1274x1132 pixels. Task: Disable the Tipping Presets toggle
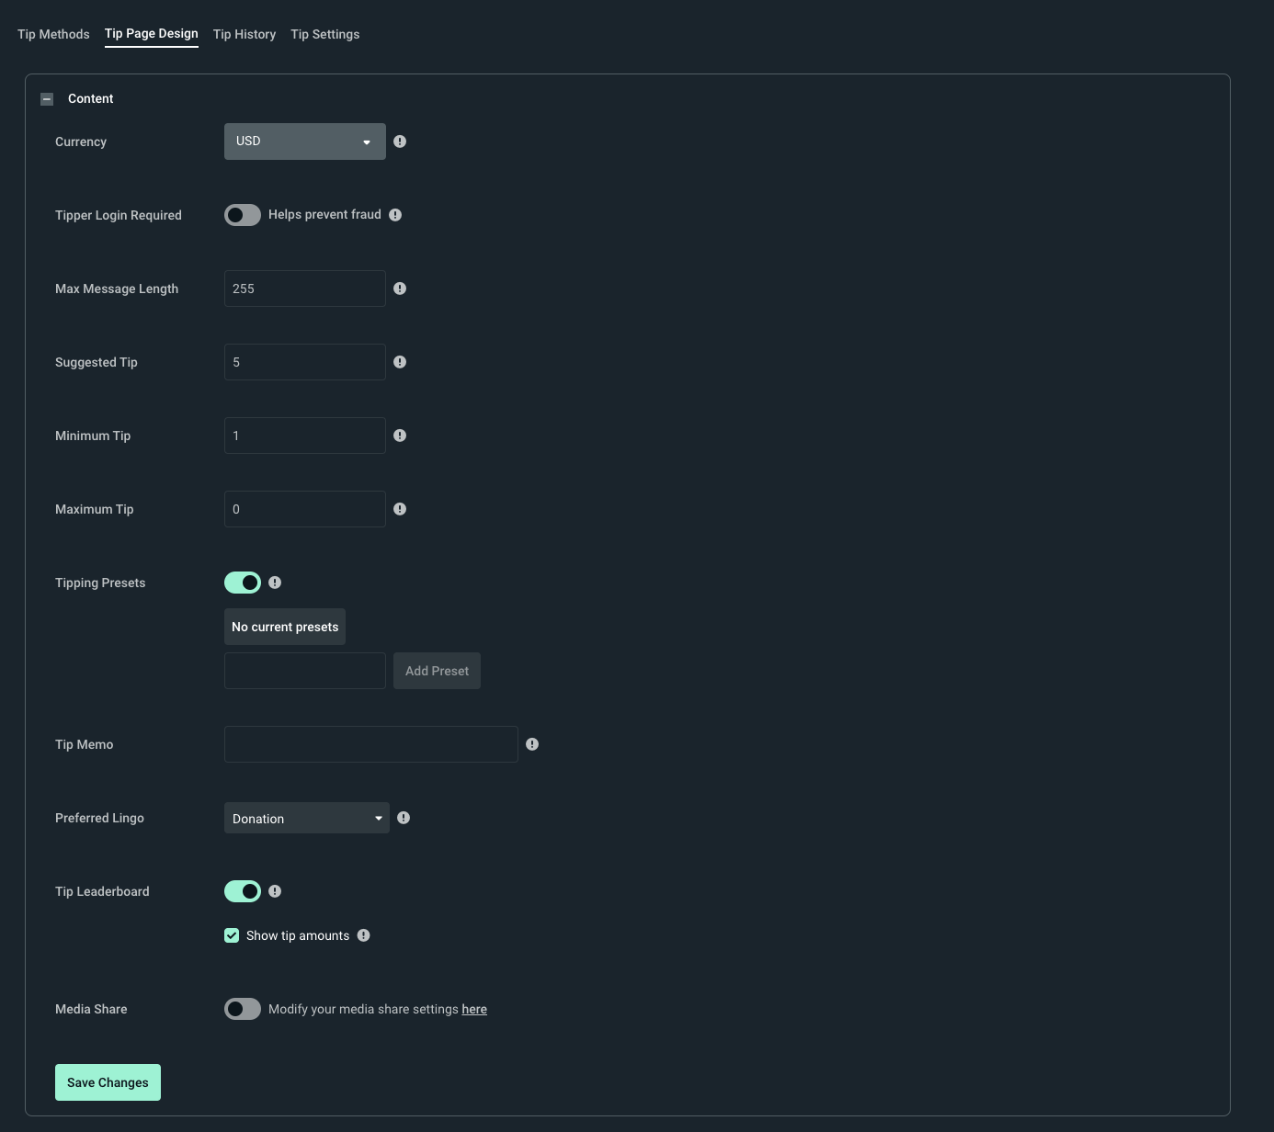coord(242,582)
